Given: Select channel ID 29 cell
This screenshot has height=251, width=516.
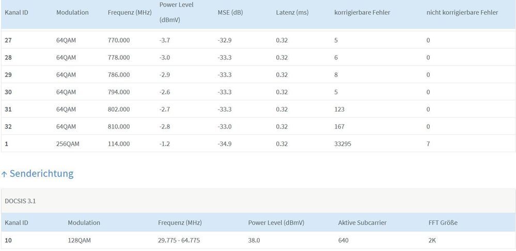Looking at the screenshot, I should 8,75.
